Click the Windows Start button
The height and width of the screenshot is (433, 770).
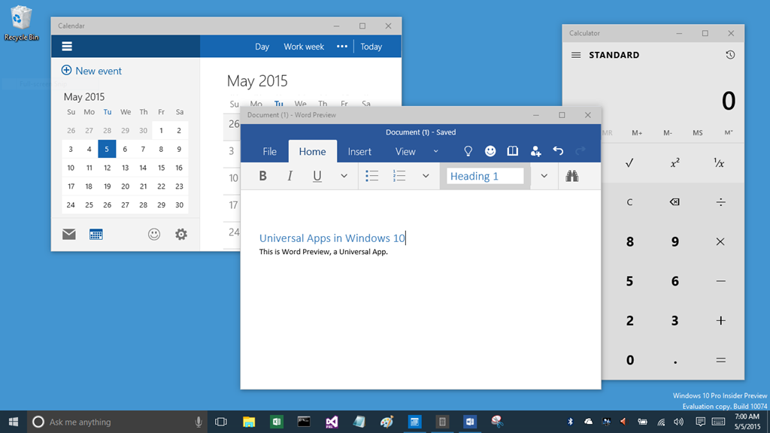coord(14,422)
